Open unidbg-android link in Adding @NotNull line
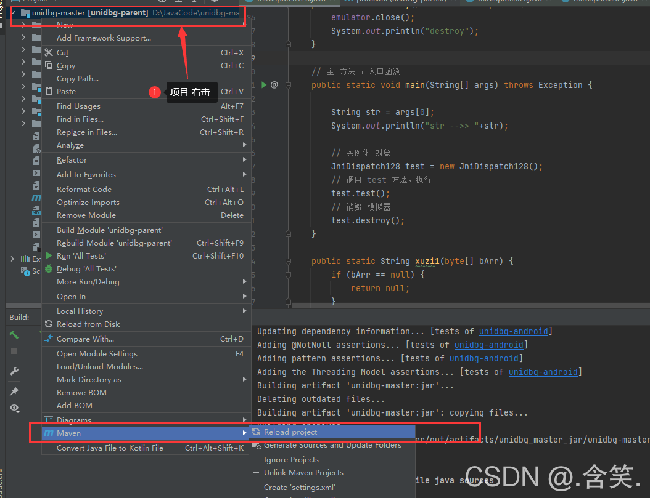 coord(488,345)
